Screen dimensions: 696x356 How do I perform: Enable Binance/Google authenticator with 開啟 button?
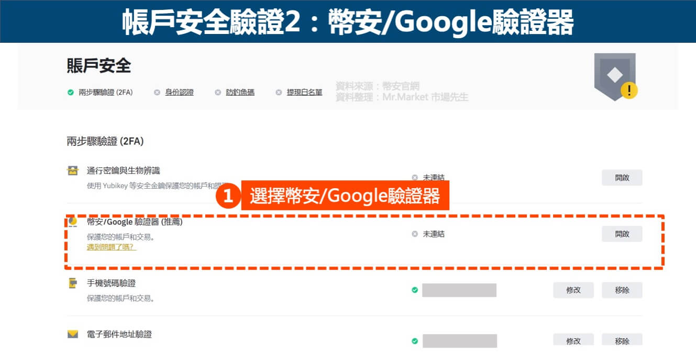point(622,234)
